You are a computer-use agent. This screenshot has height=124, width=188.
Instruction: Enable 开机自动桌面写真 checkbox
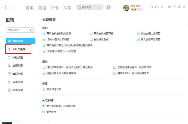(x=91, y=33)
